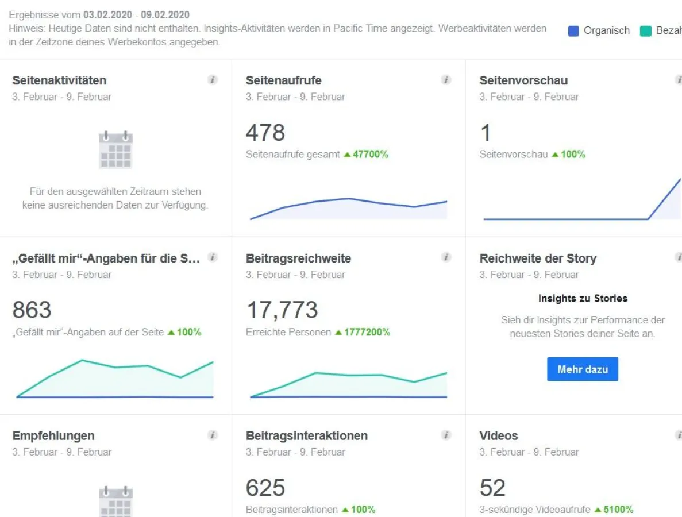The image size is (682, 517).
Task: Select the Seitenaufrufe card title
Action: click(283, 80)
